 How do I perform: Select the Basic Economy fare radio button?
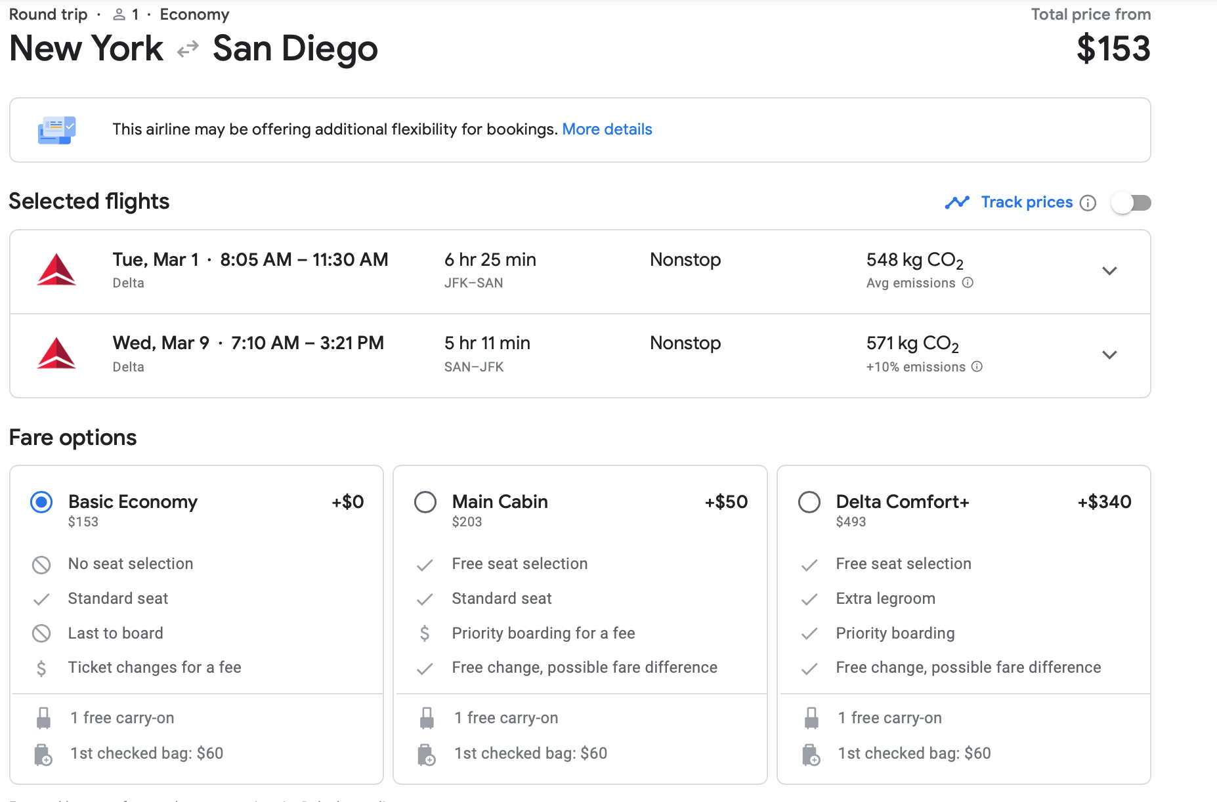41,502
